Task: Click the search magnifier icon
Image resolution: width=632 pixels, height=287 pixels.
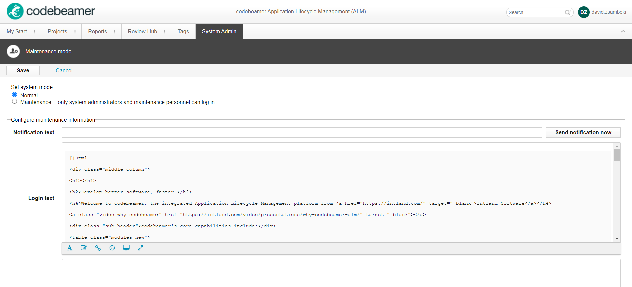Action: pyautogui.click(x=568, y=12)
